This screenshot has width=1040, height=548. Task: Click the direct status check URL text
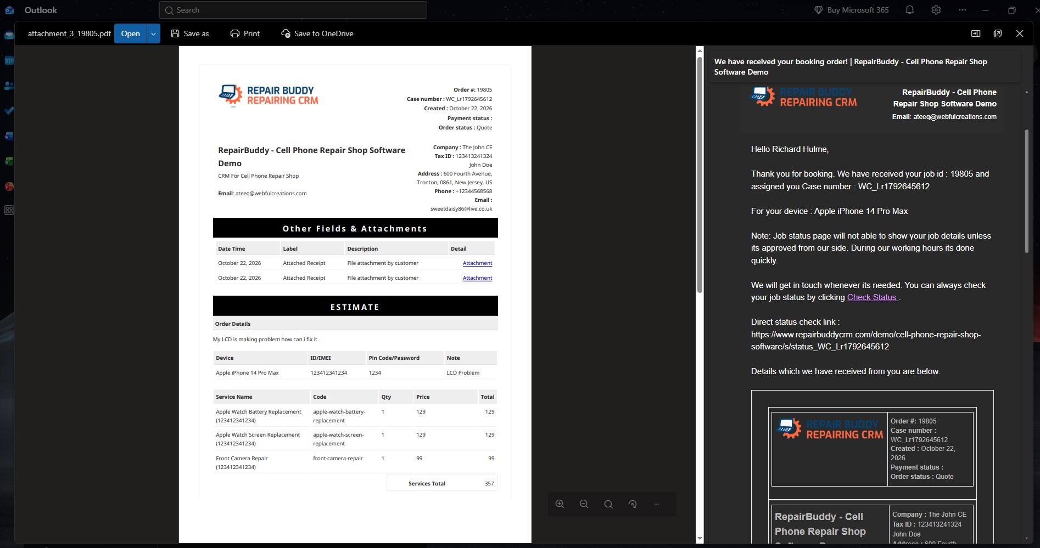point(866,341)
